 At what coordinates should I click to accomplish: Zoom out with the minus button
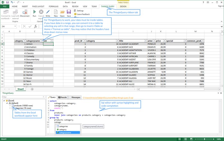(196, 139)
